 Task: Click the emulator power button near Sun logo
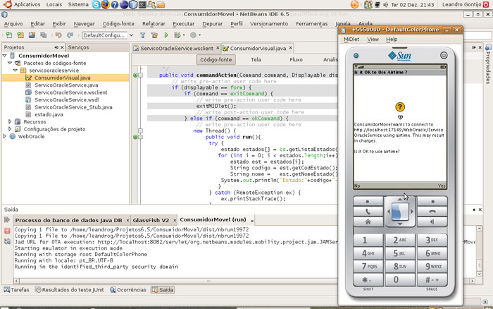[444, 56]
